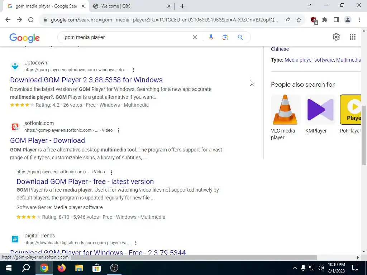Screen dimensions: 367x275
Task: Open a new browser tab
Action: pos(182,6)
